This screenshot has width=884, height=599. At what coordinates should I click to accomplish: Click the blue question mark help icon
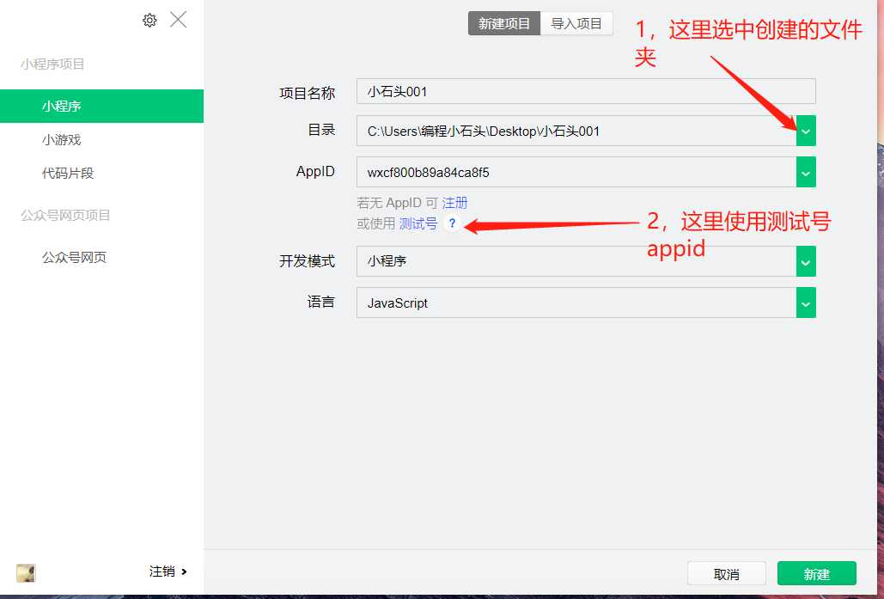(x=452, y=223)
